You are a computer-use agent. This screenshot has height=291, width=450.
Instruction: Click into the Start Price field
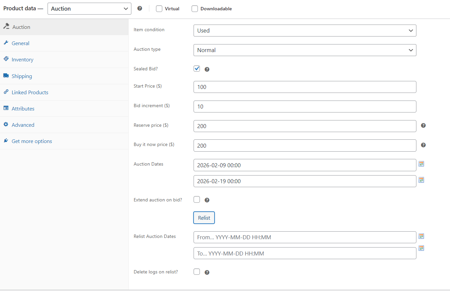click(x=305, y=87)
